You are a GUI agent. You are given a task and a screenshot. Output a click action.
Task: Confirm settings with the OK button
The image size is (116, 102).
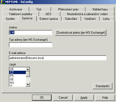click(42, 98)
